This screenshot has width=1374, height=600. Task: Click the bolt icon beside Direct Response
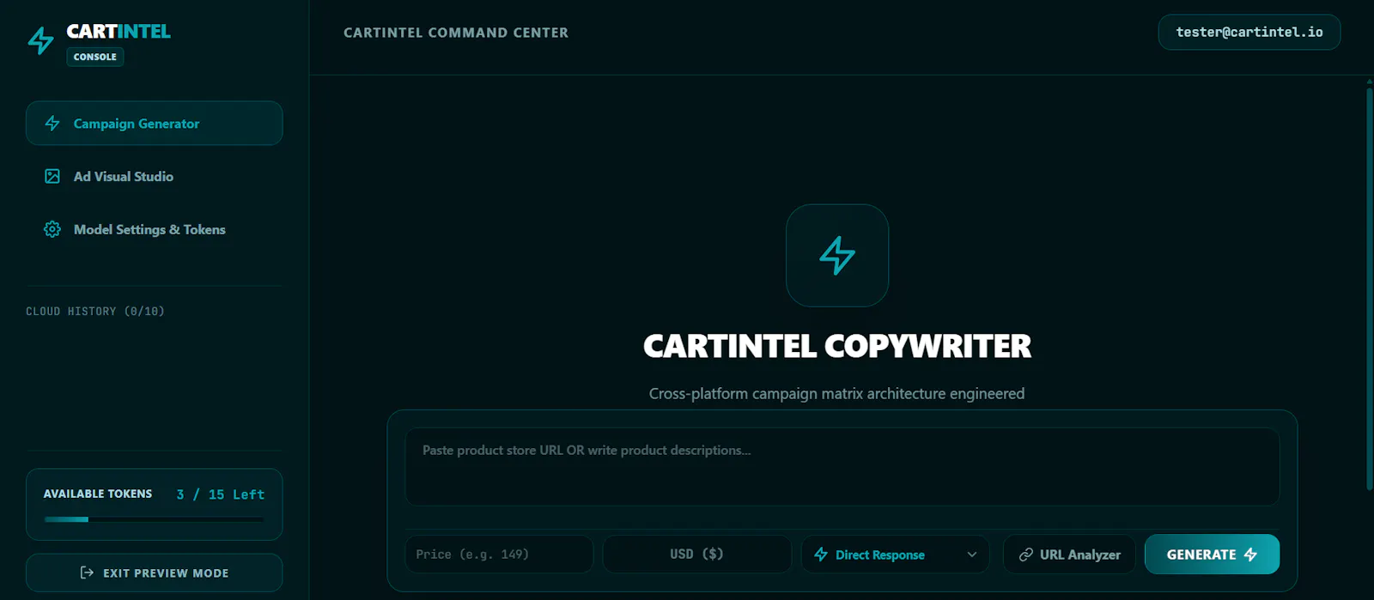(x=821, y=555)
